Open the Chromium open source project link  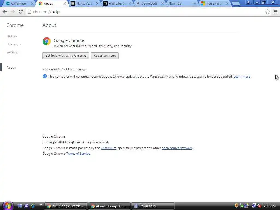(108, 148)
